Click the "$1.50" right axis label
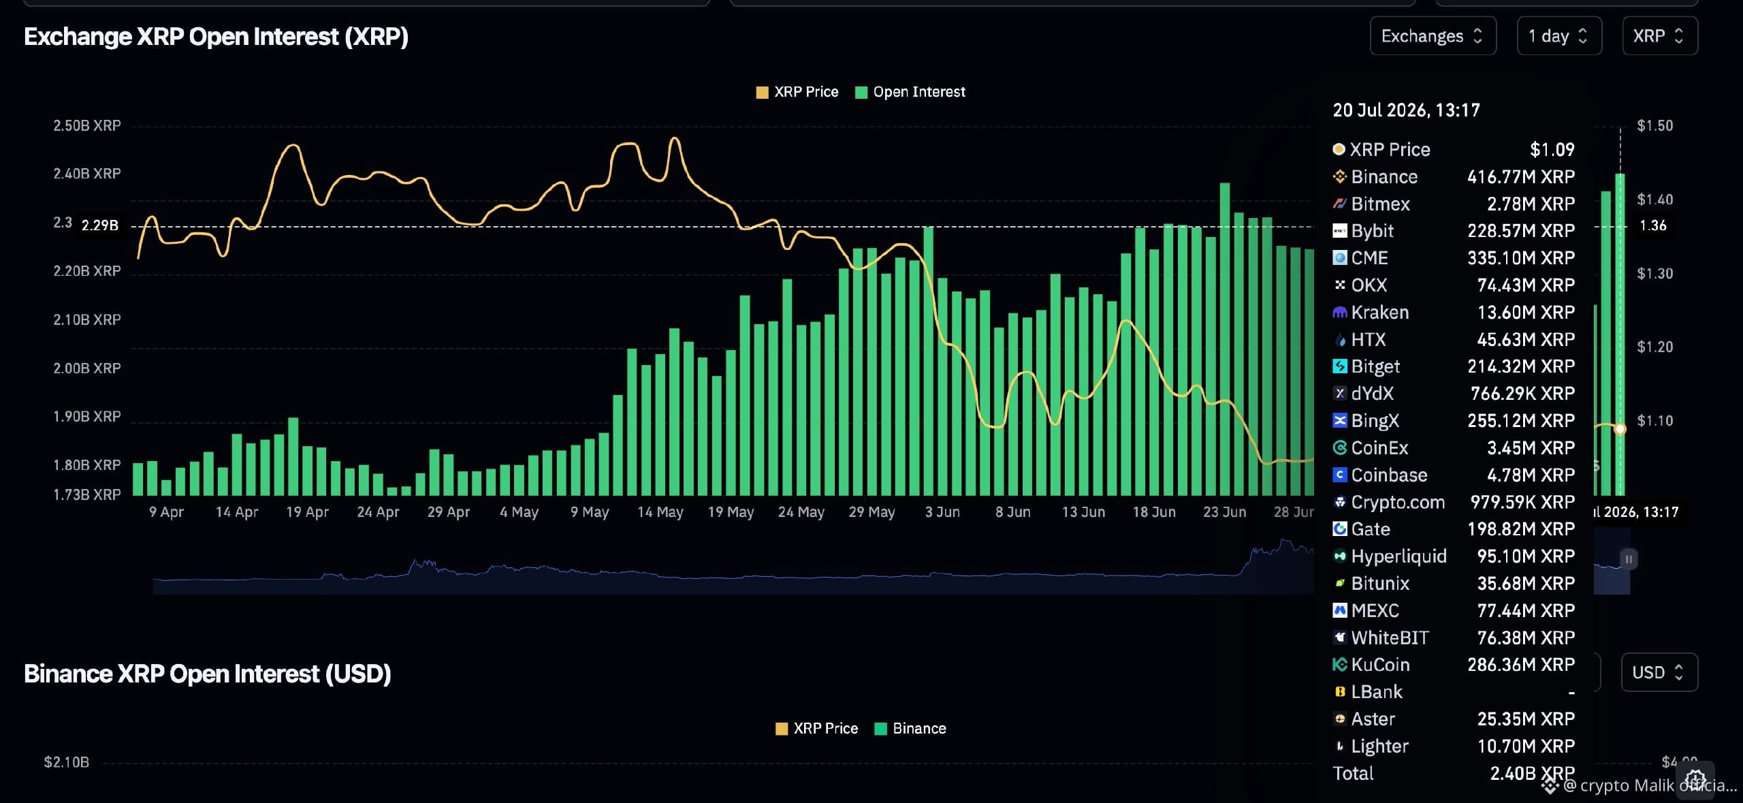This screenshot has height=803, width=1743. click(x=1654, y=126)
